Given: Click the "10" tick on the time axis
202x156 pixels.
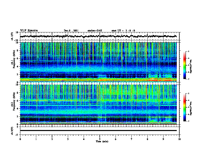Looking at the screenshot, I should pos(179,139).
